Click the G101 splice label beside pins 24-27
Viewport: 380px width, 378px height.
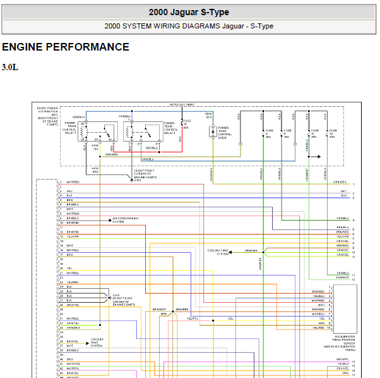[124, 300]
